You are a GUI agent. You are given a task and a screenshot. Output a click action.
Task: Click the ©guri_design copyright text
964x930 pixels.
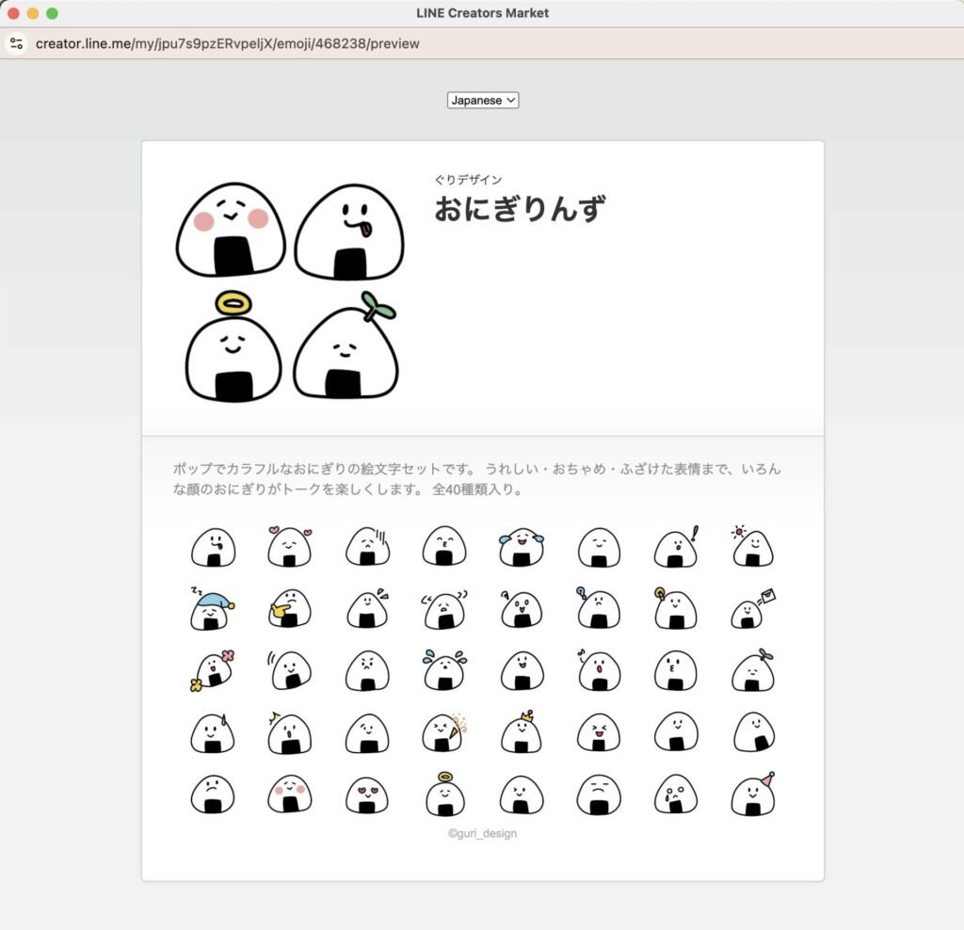[482, 833]
